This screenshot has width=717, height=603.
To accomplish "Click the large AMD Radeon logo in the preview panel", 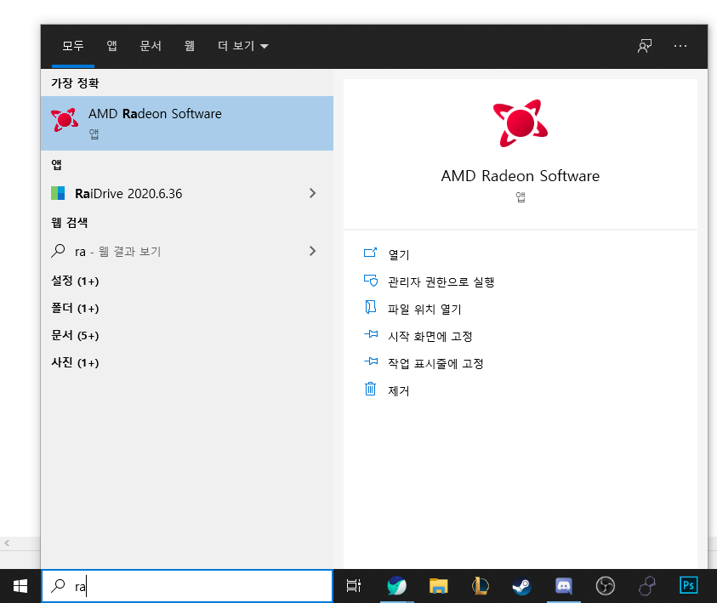I will [x=521, y=123].
